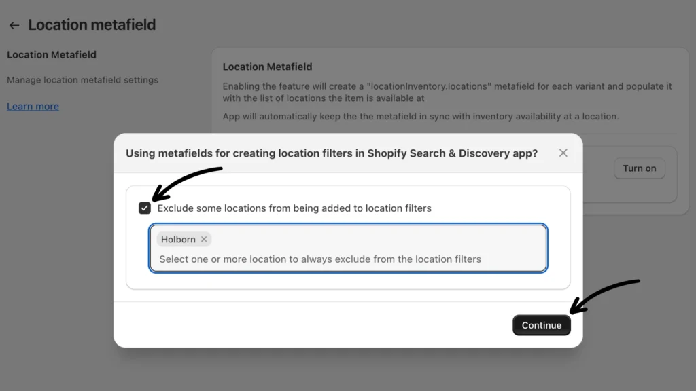
Task: Select the left sidebar Location Metafield heading
Action: [x=52, y=54]
